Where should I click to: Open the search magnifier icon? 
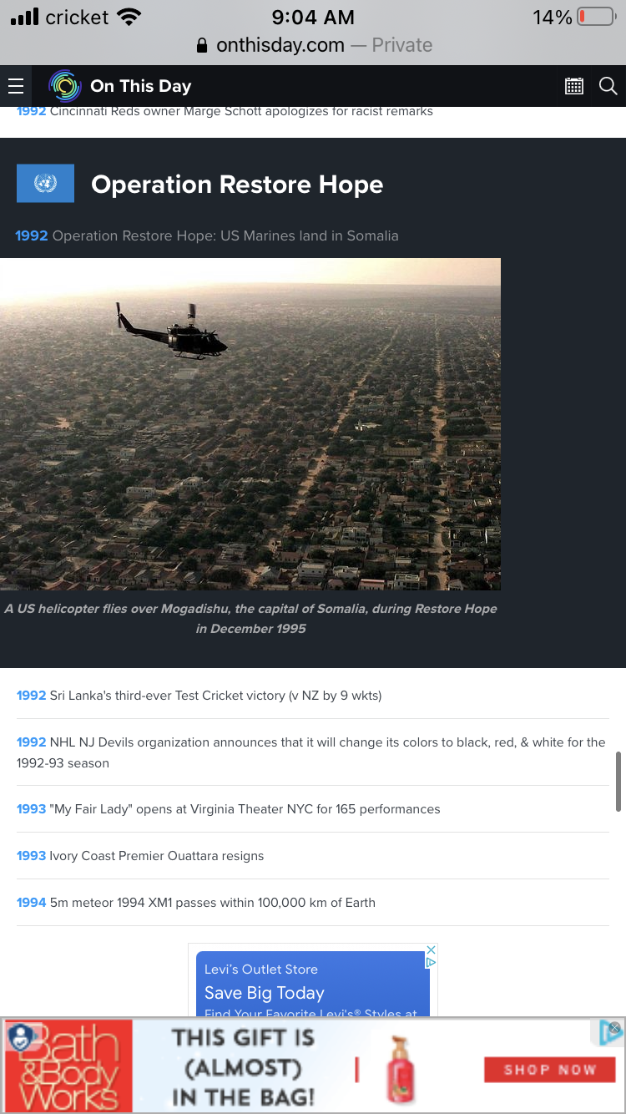pyautogui.click(x=608, y=85)
